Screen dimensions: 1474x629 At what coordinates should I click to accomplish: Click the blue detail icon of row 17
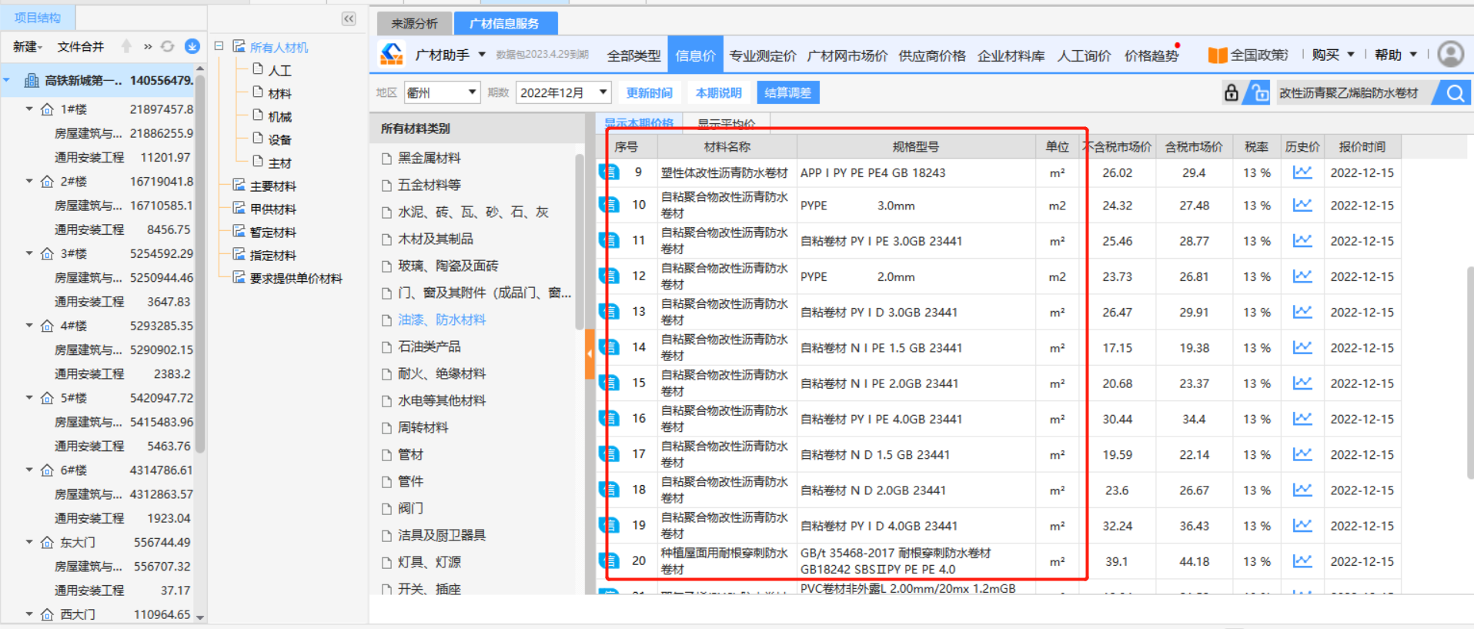tap(610, 454)
